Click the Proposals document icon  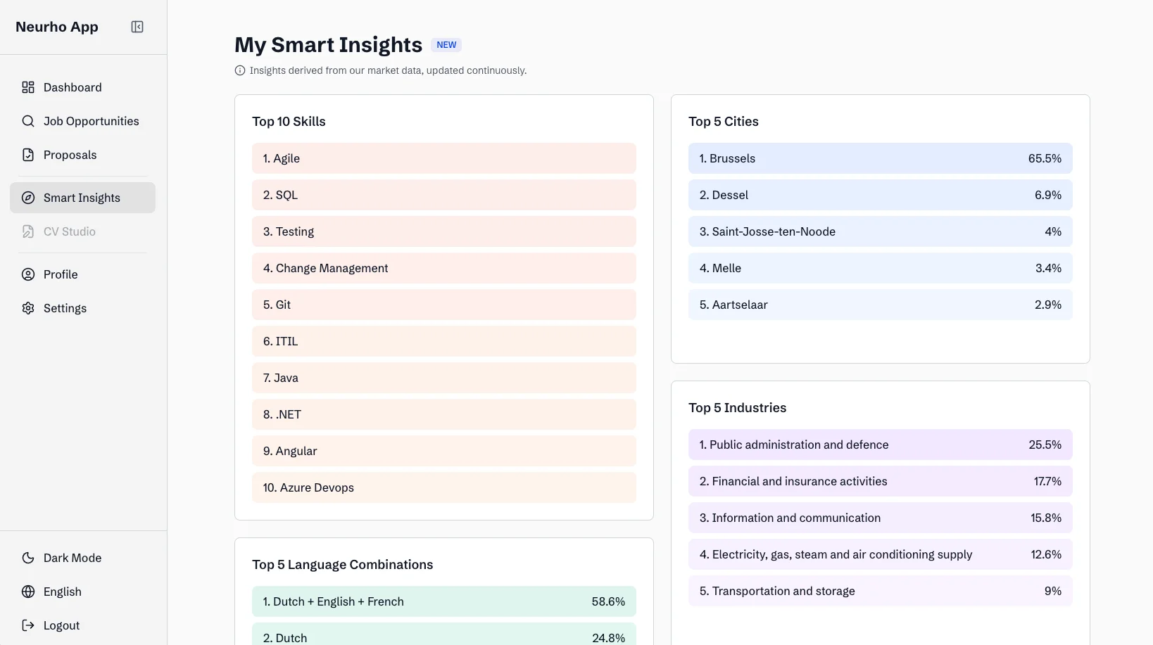click(28, 155)
